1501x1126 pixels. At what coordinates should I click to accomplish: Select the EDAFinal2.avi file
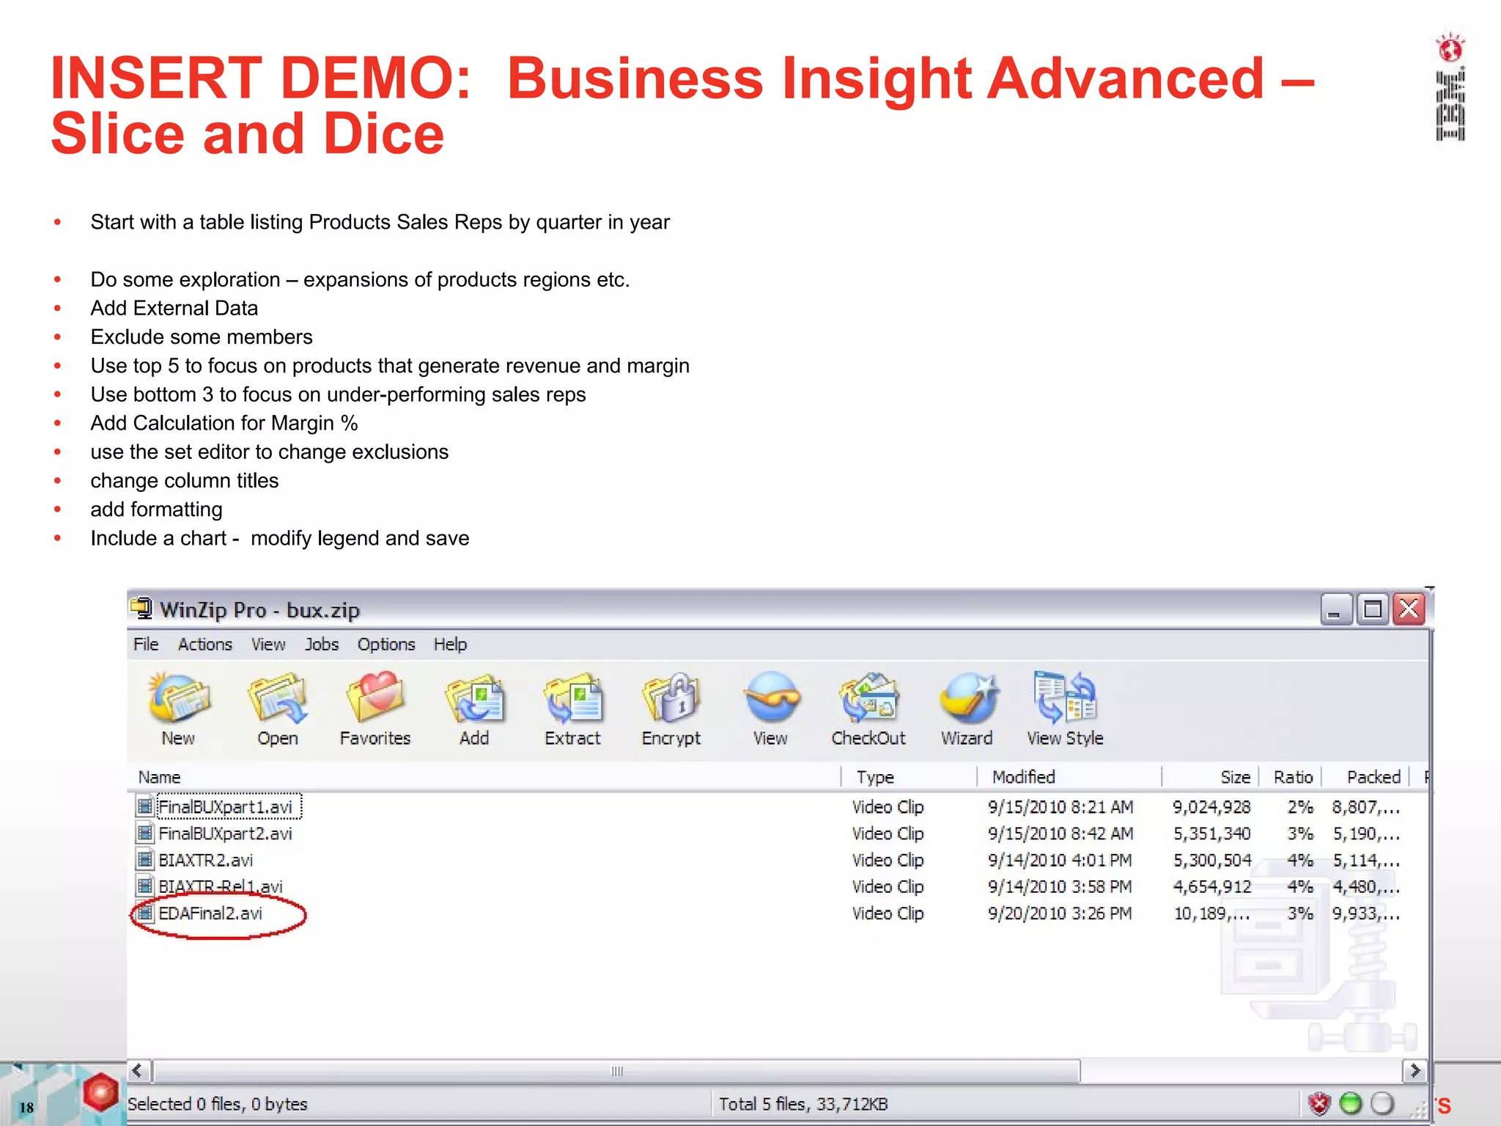click(210, 913)
